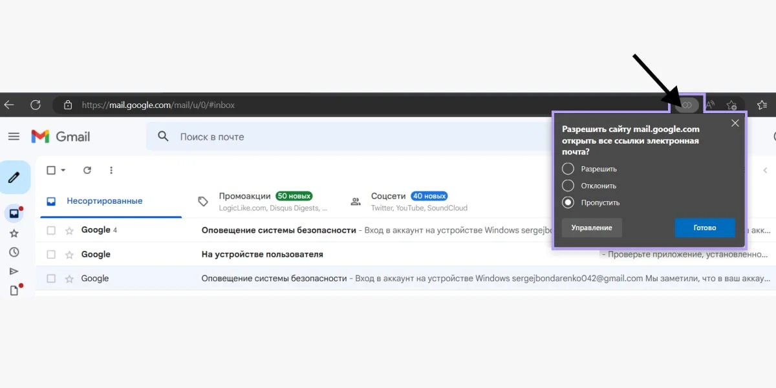Viewport: 776px width, 388px height.
Task: Check the checkbox on the first Google email
Action: 51,230
